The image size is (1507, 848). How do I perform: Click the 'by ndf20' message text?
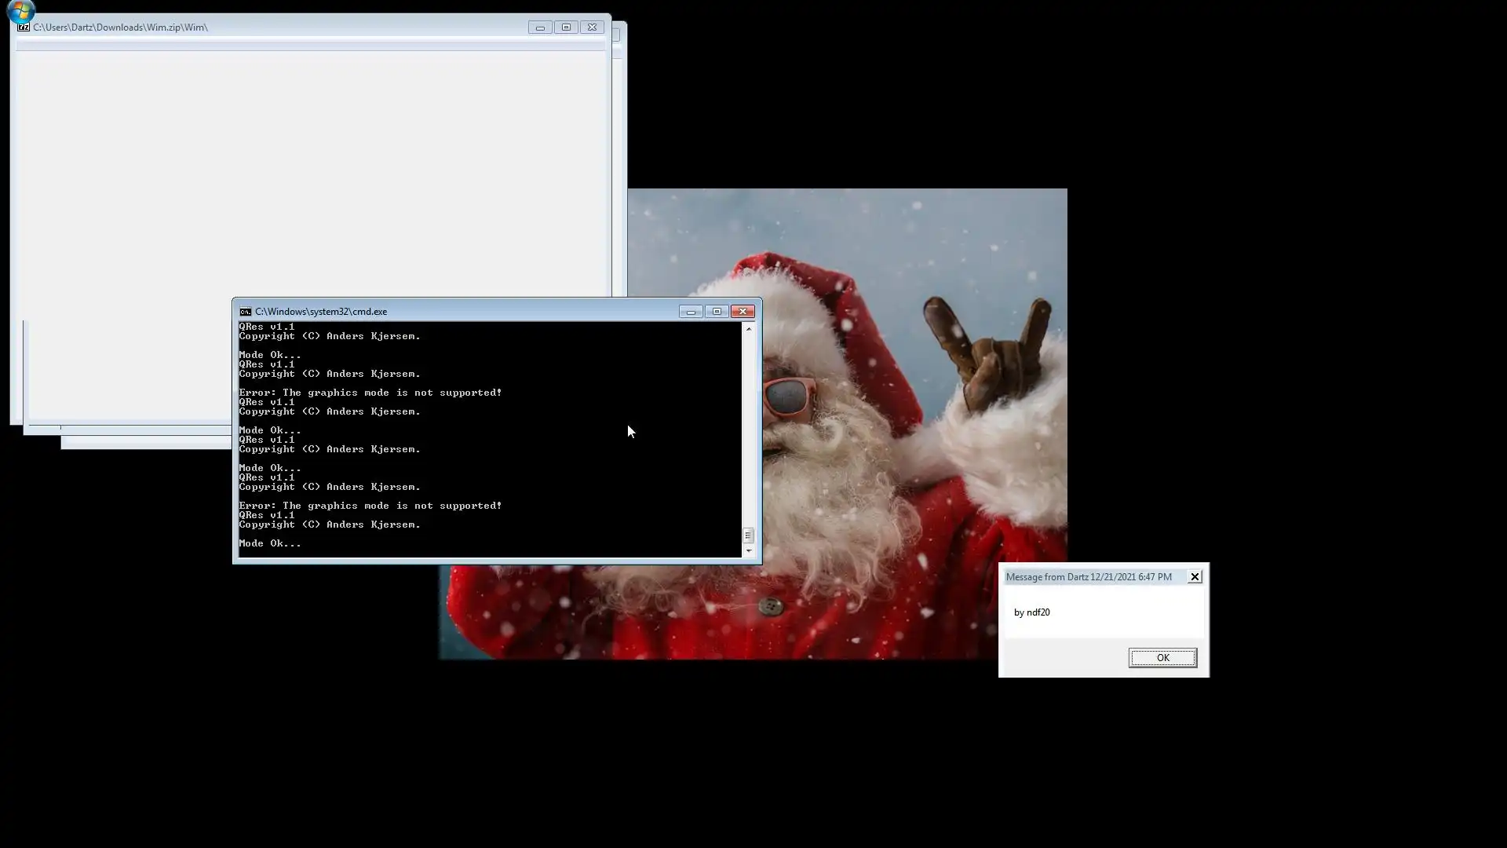1031,612
